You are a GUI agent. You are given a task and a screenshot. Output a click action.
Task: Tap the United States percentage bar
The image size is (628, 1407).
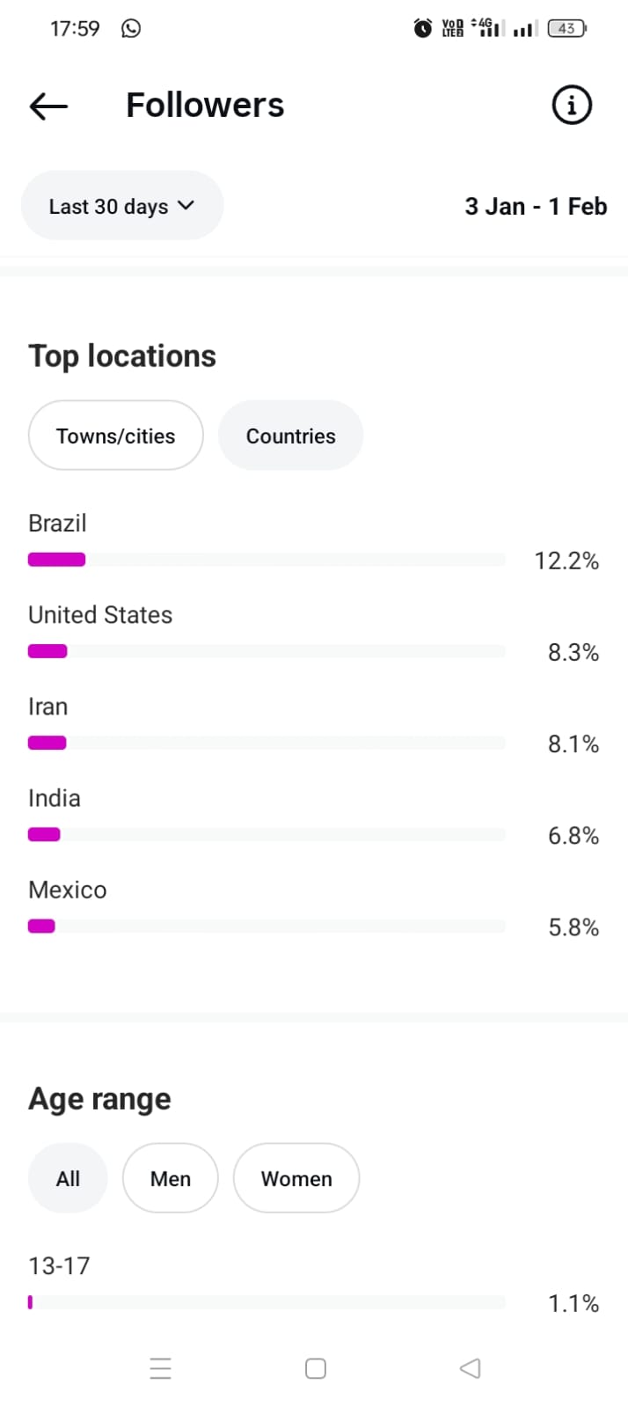click(x=266, y=651)
